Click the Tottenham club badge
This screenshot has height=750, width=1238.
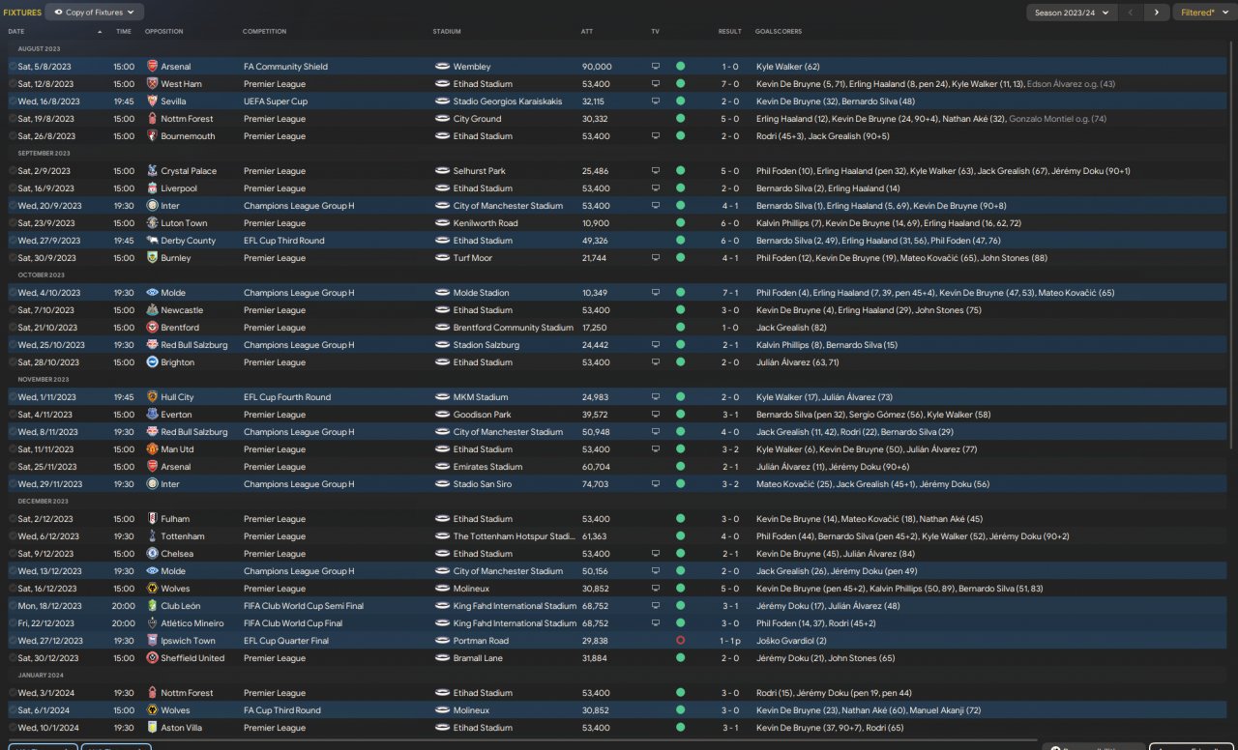[x=152, y=536]
